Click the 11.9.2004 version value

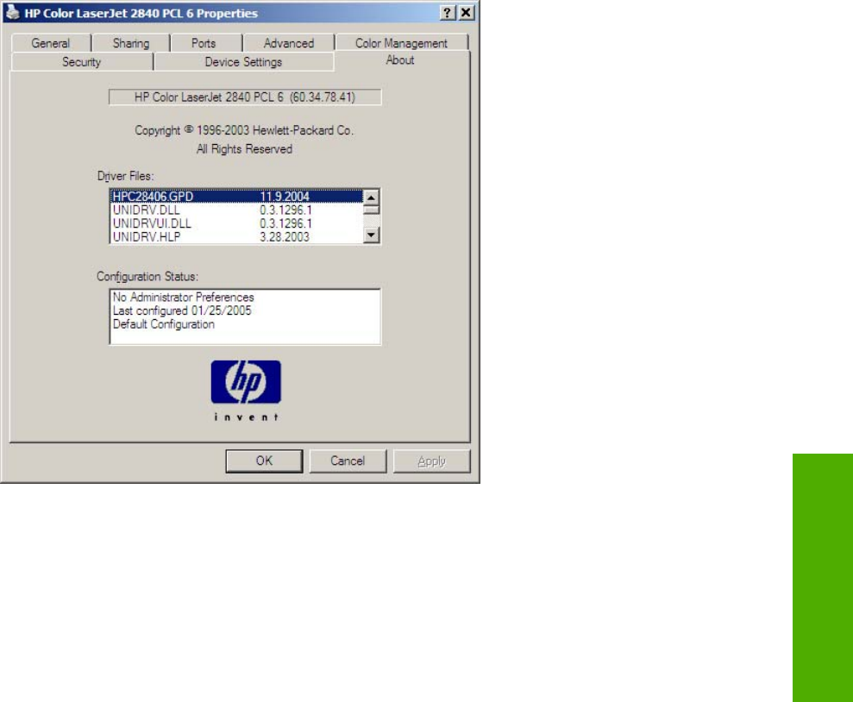pos(285,197)
